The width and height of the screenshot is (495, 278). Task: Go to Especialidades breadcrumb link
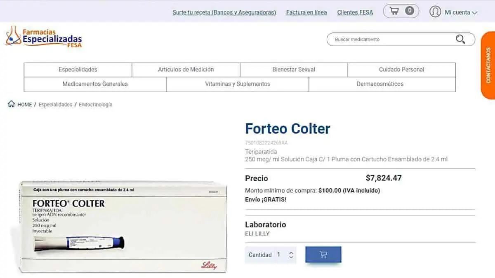55,105
